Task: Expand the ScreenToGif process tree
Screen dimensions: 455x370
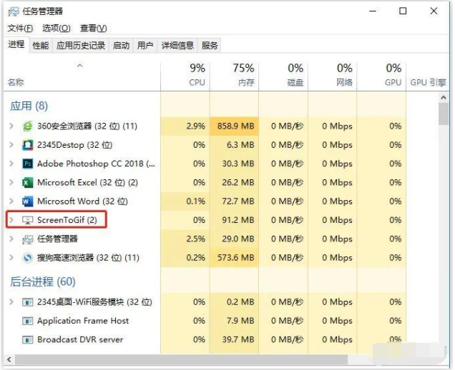Action: tap(11, 220)
